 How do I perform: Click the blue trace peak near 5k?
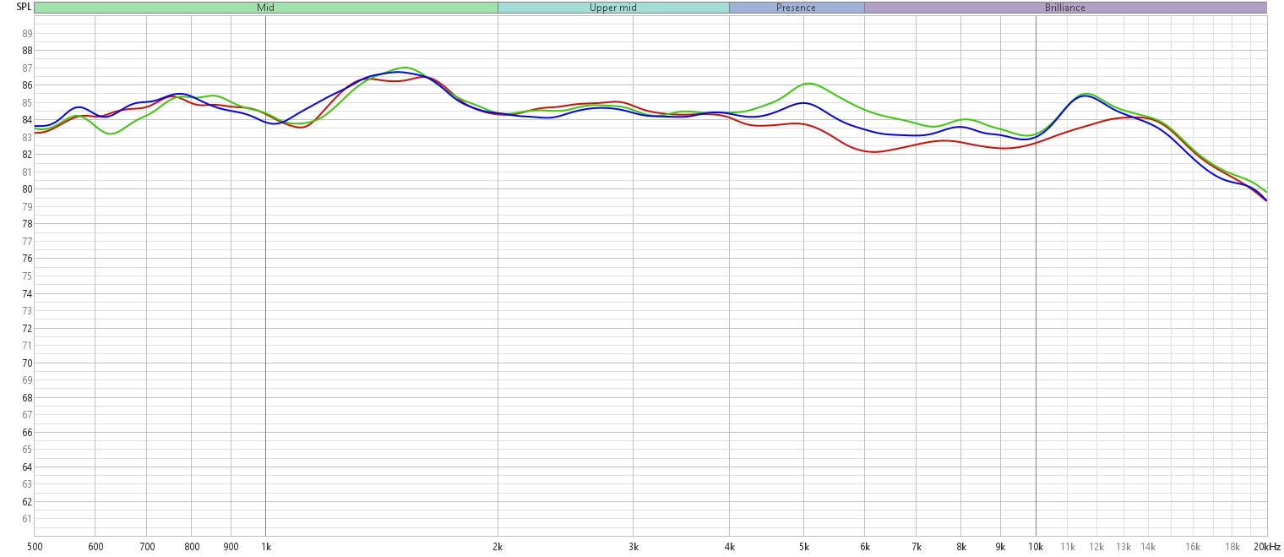click(x=803, y=103)
